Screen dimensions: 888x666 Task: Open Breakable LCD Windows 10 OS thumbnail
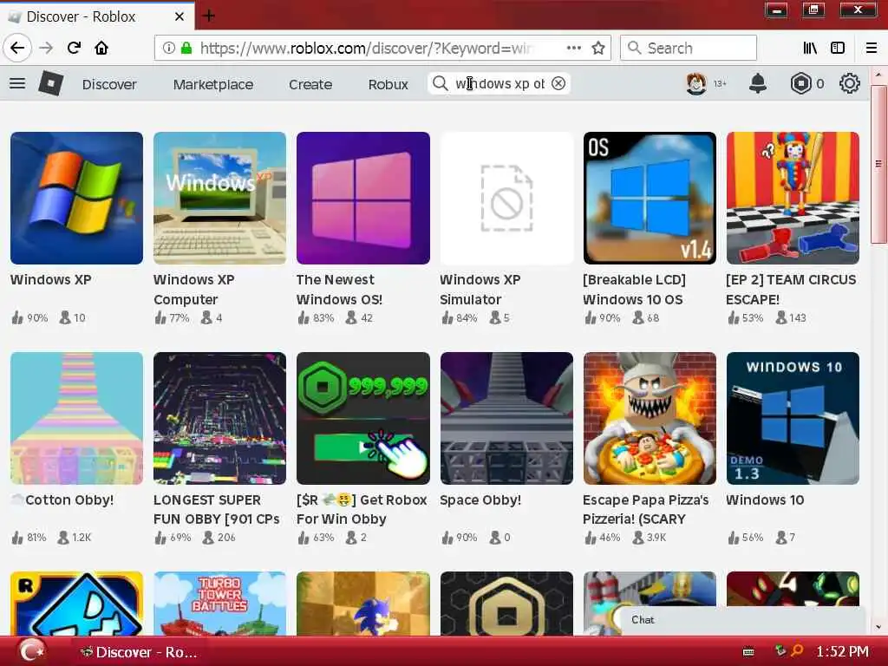click(x=650, y=199)
